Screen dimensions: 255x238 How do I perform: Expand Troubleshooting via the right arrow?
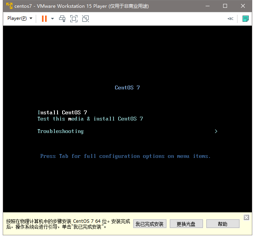(x=216, y=131)
